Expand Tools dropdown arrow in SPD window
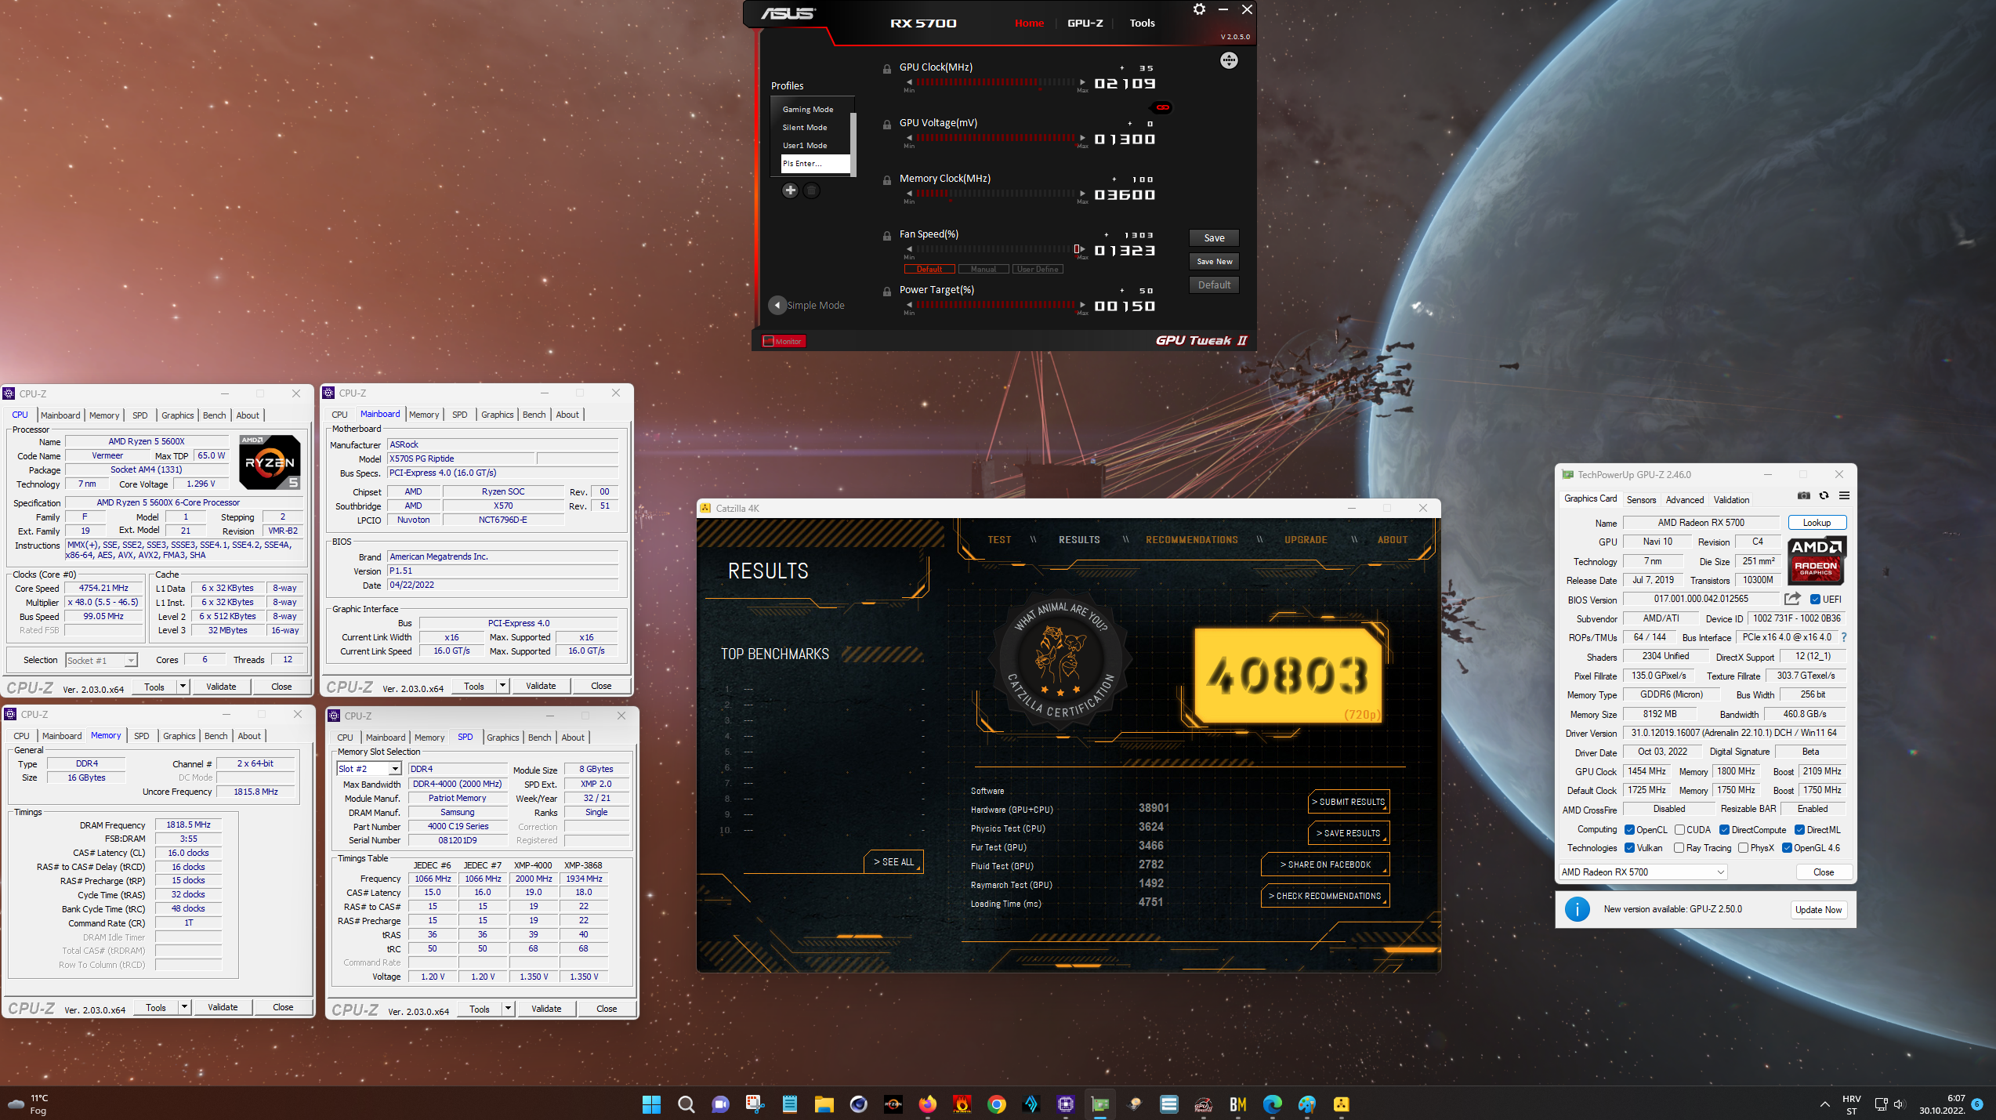Image resolution: width=1996 pixels, height=1120 pixels. 508,1009
